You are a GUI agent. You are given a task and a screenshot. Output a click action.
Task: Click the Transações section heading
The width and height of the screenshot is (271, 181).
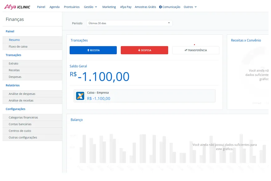[x=79, y=40]
